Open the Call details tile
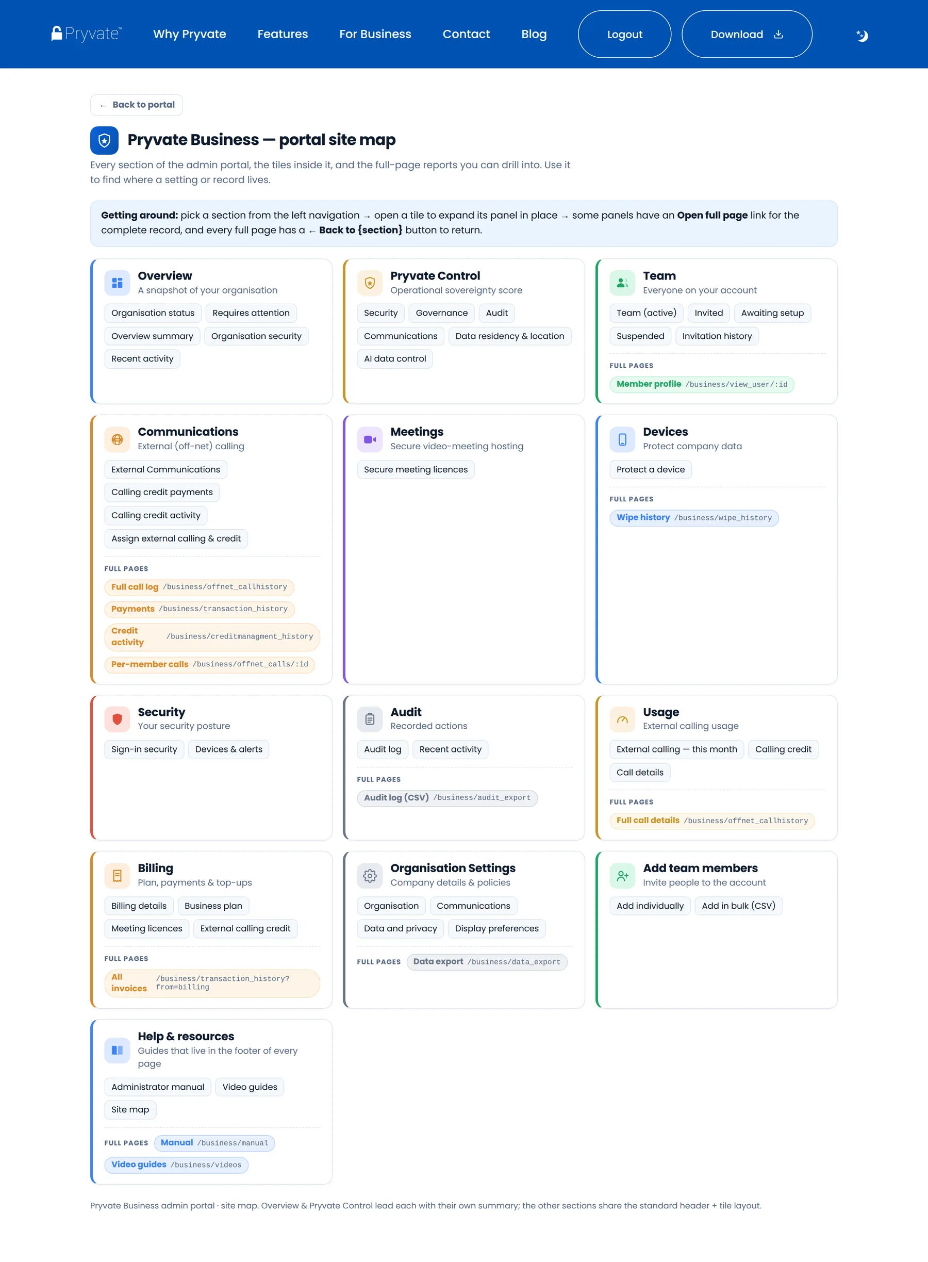The width and height of the screenshot is (928, 1262). [640, 773]
